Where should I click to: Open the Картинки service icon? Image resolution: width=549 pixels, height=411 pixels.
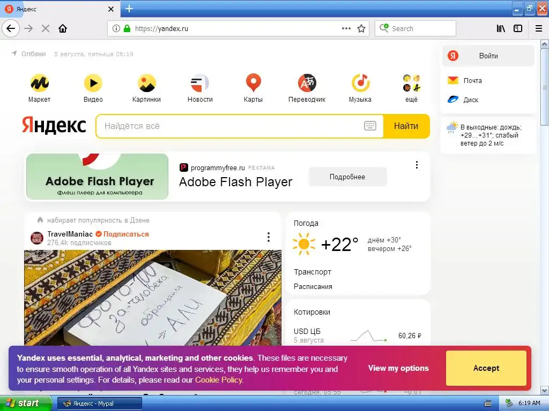(146, 88)
